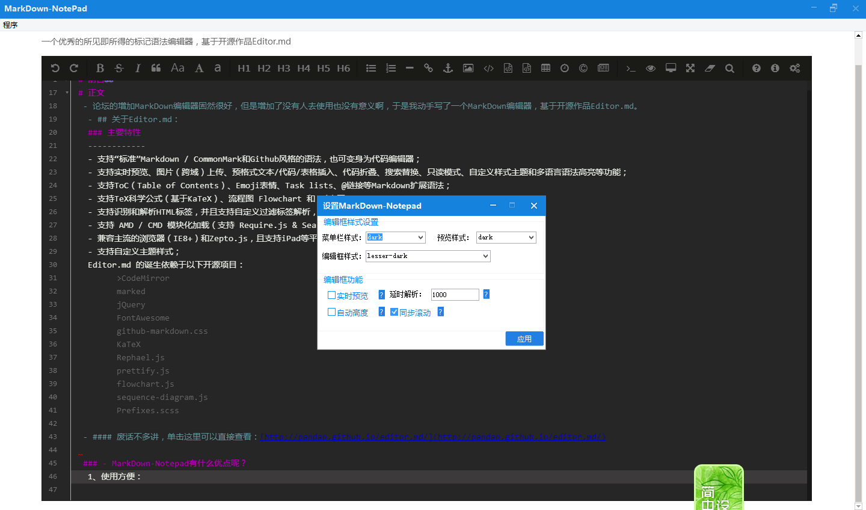Convert selection to uppercase with A icon
Viewport: 866px width, 510px height.
[199, 68]
